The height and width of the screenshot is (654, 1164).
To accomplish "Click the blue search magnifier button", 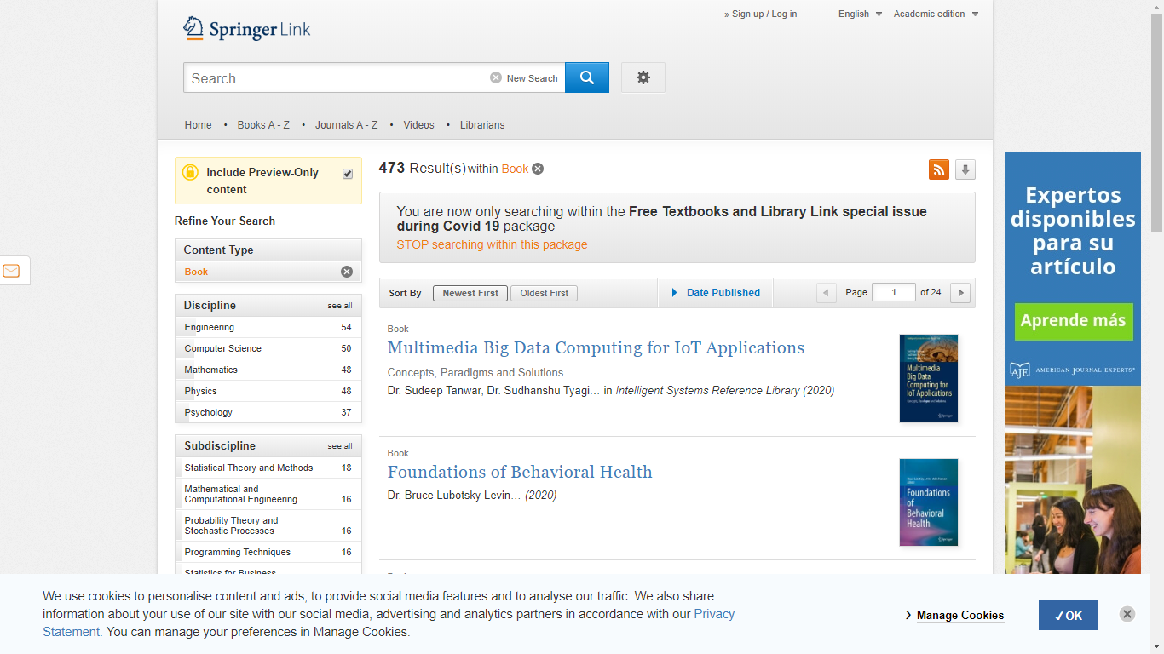I will pos(586,77).
